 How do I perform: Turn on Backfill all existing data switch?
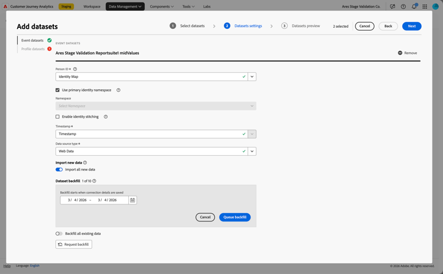click(59, 234)
